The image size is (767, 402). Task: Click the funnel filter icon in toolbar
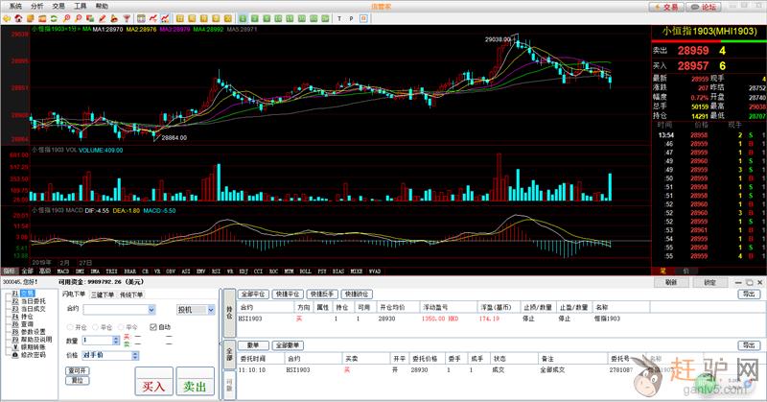tap(127, 18)
